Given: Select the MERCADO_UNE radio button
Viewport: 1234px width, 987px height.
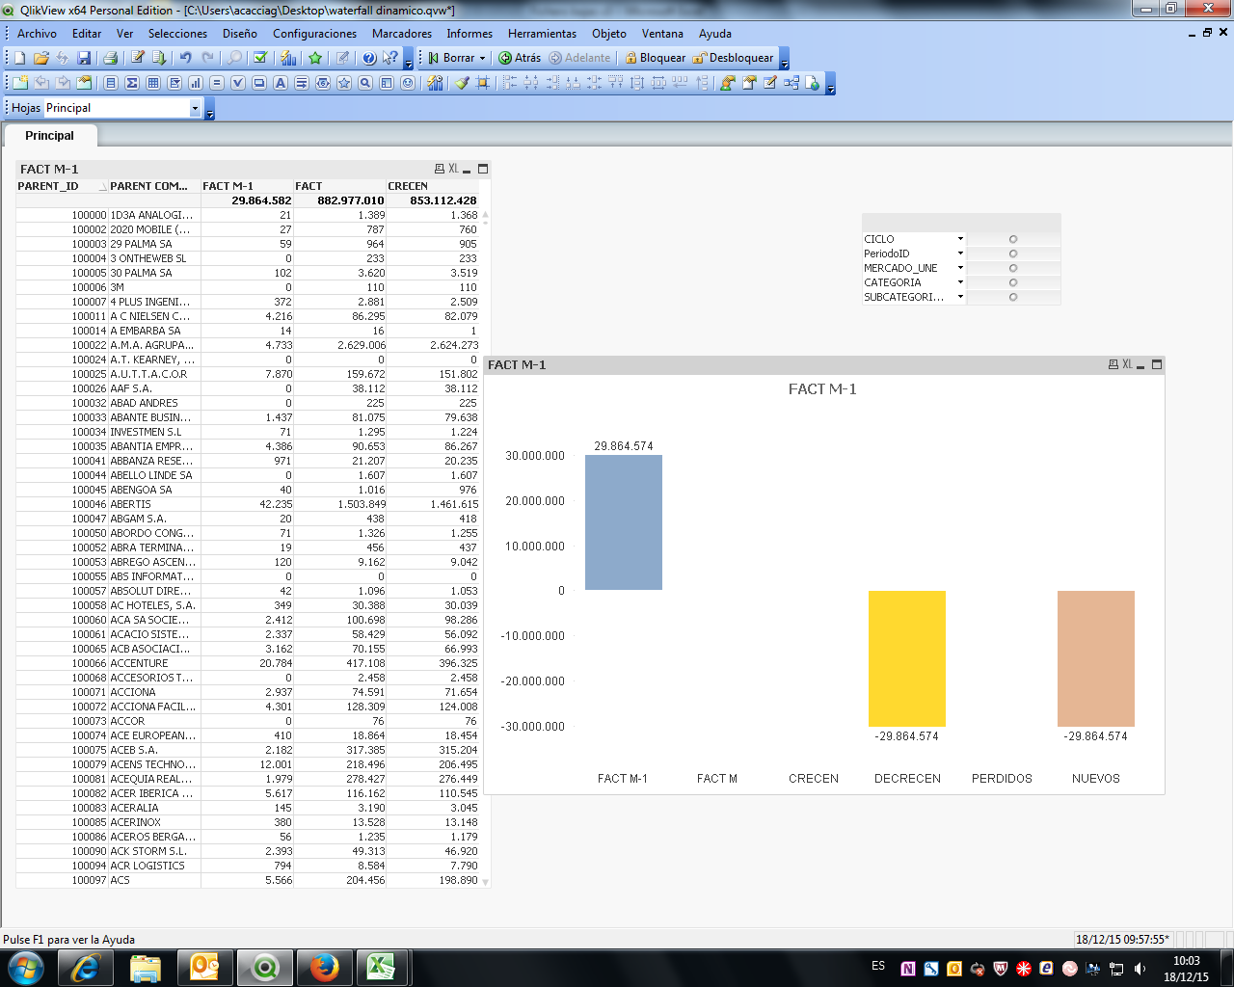Looking at the screenshot, I should pyautogui.click(x=1013, y=268).
